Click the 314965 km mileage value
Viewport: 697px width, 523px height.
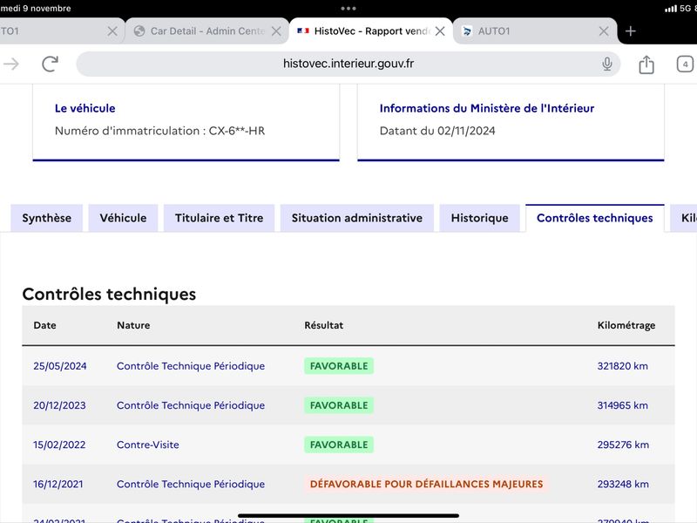point(622,405)
